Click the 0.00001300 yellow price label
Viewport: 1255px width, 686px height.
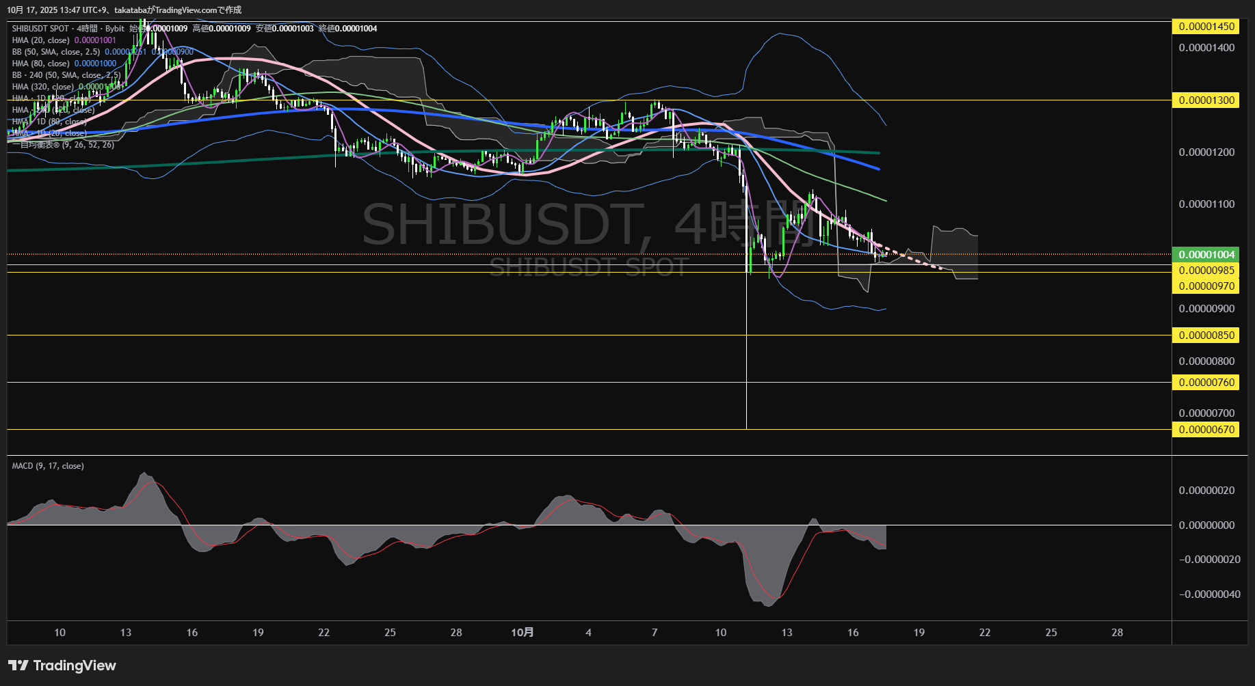pyautogui.click(x=1206, y=100)
